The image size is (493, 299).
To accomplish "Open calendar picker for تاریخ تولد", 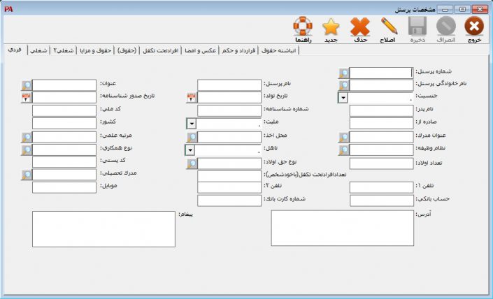I will click(x=192, y=98).
